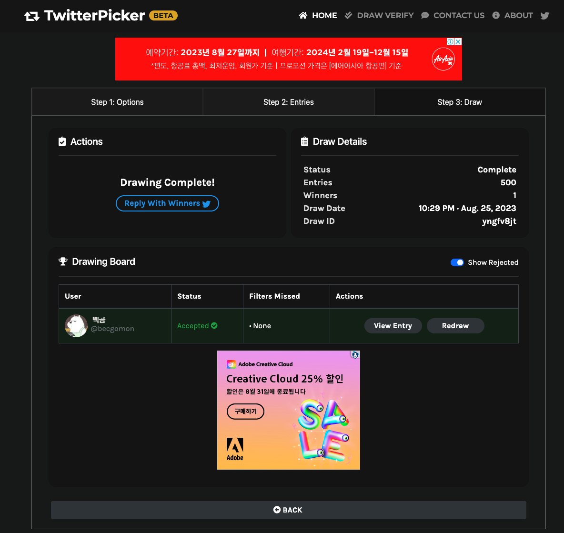The image size is (564, 533).
Task: Open DRAW VERIFY page
Action: pos(385,15)
